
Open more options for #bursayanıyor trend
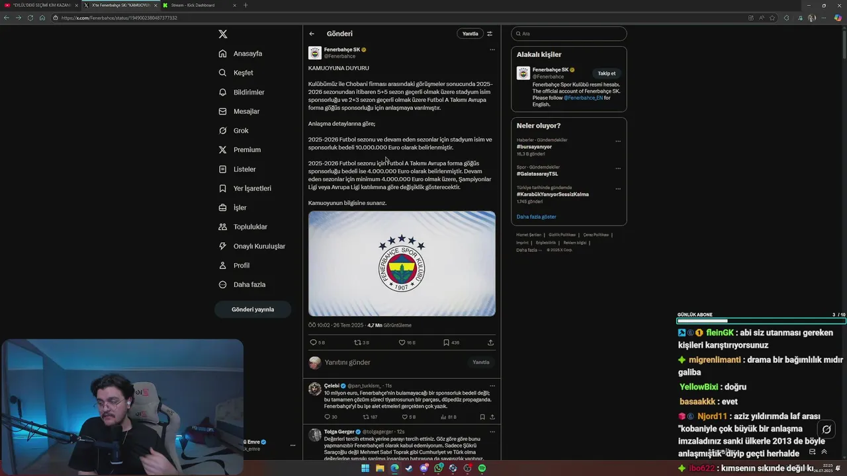pyautogui.click(x=618, y=141)
